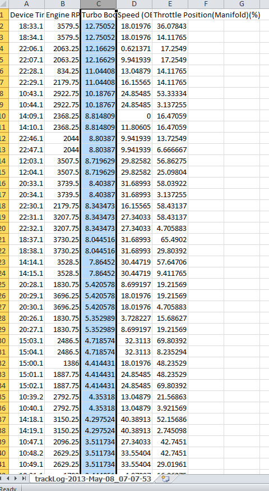Click the 32.3113 cell in row 30

pyautogui.click(x=134, y=340)
